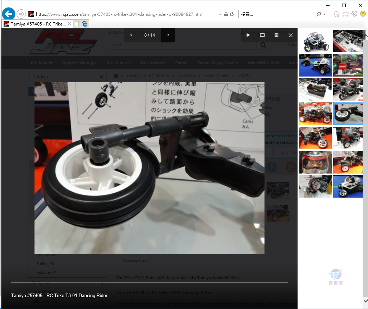
Task: Click the security lock icon in address bar
Action: click(x=226, y=14)
